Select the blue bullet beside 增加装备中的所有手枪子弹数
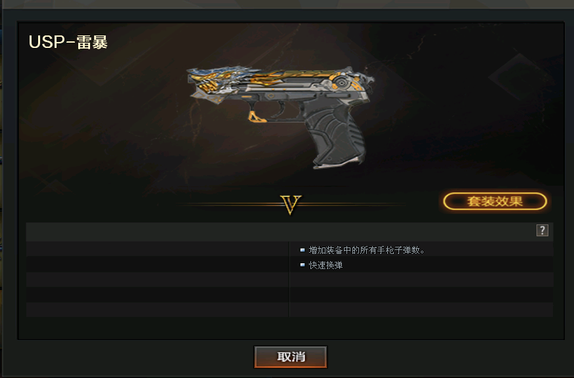The width and height of the screenshot is (574, 378). (x=302, y=250)
